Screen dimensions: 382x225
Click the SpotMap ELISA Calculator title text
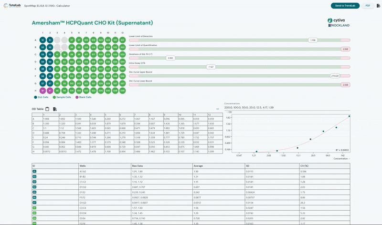[47, 6]
